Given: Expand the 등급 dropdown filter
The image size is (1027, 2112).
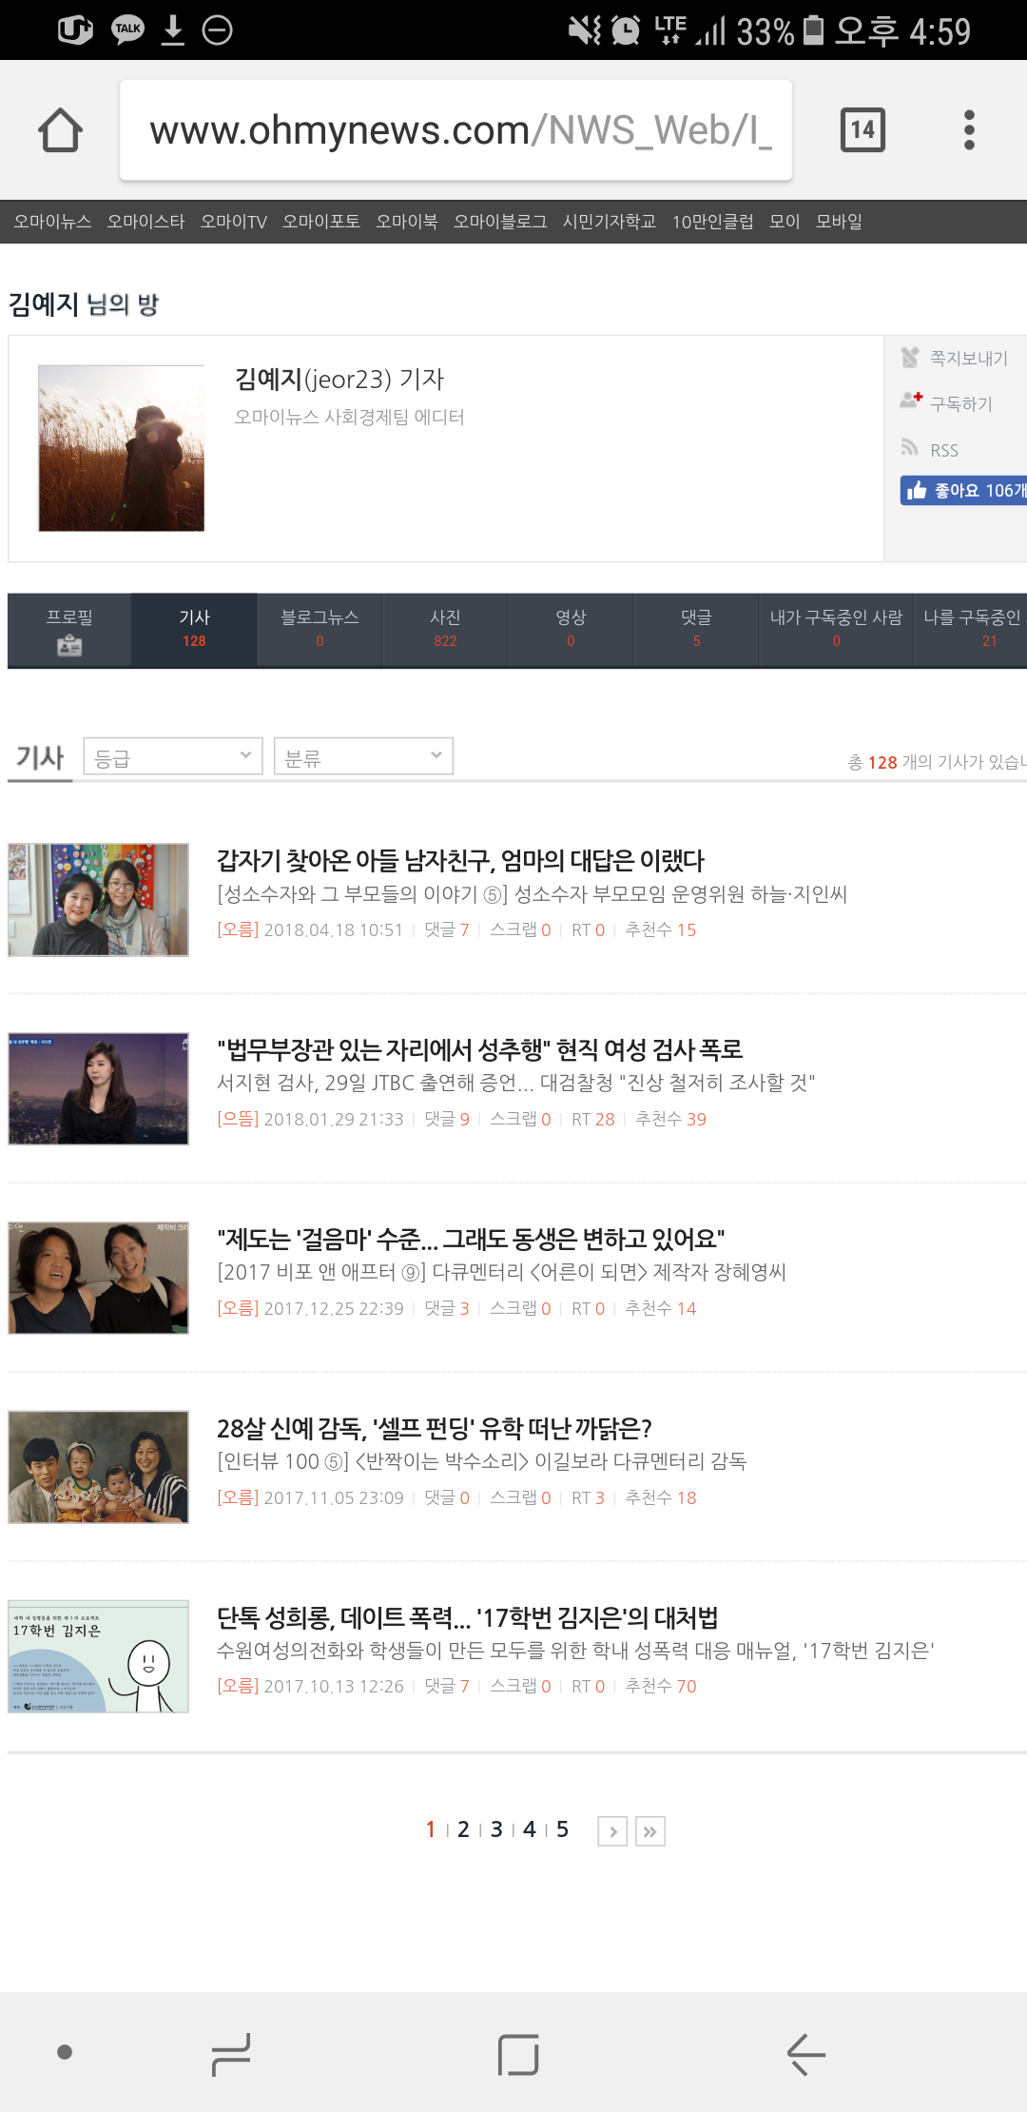Looking at the screenshot, I should coord(173,757).
